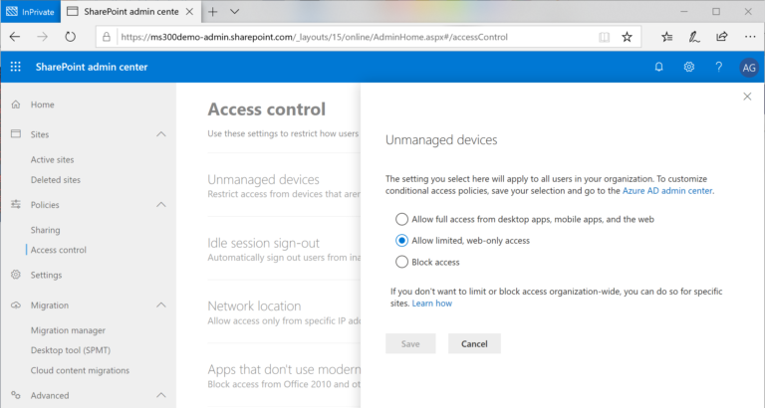Image resolution: width=765 pixels, height=408 pixels.
Task: Collapse the Migration section
Action: pos(161,306)
